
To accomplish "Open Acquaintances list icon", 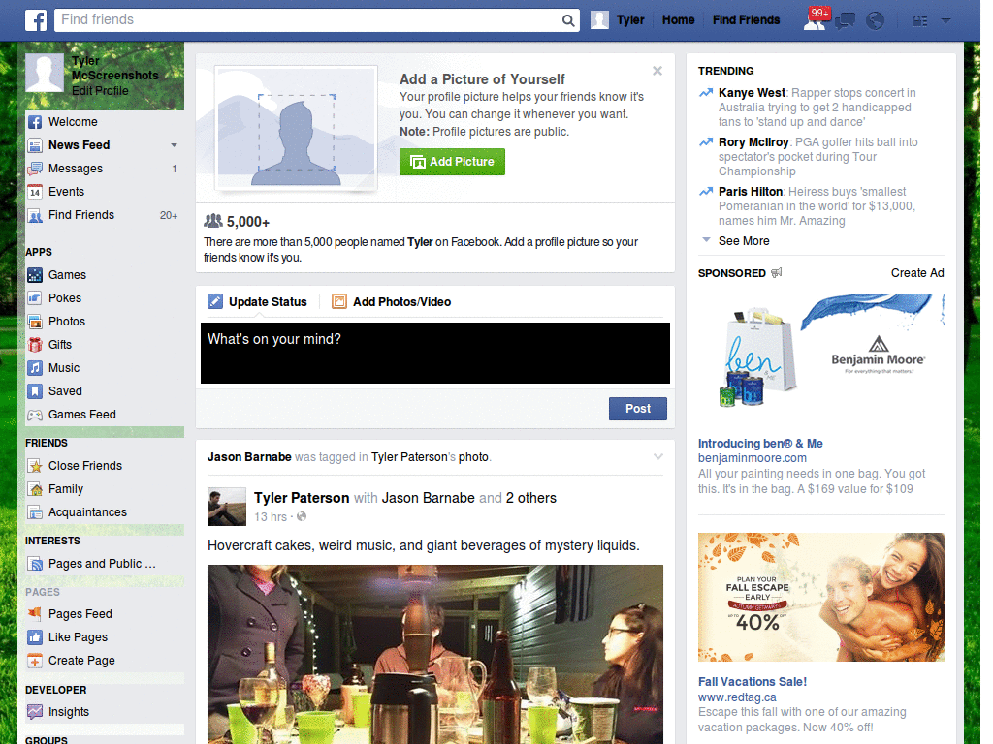I will [35, 512].
